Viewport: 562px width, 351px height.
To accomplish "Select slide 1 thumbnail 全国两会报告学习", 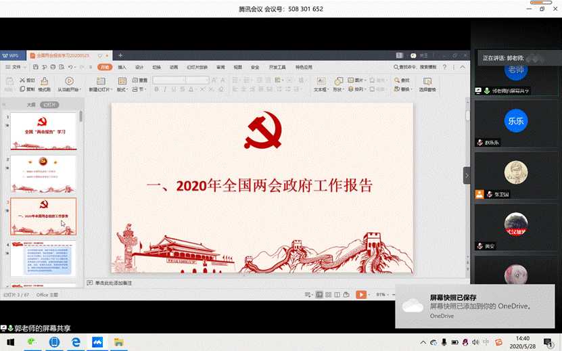I will [x=43, y=131].
